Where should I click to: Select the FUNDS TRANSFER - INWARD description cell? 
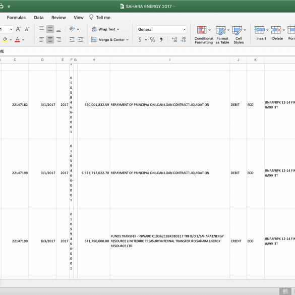[x=170, y=241]
